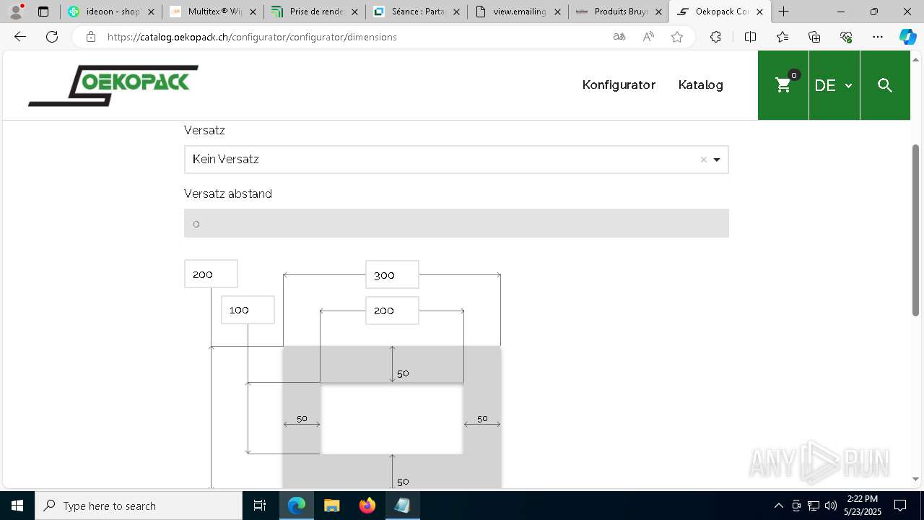
Task: Open a new browser tab
Action: pyautogui.click(x=783, y=12)
